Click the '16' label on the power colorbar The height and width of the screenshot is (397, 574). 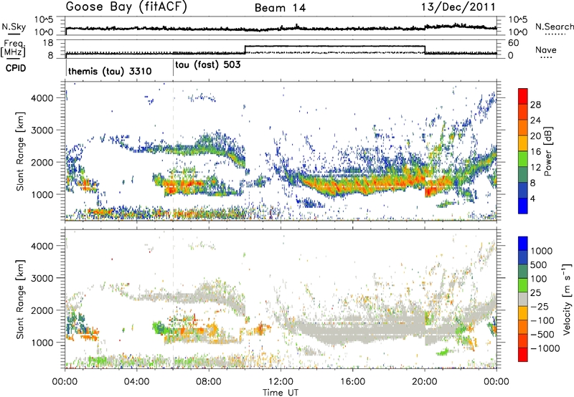(x=535, y=152)
